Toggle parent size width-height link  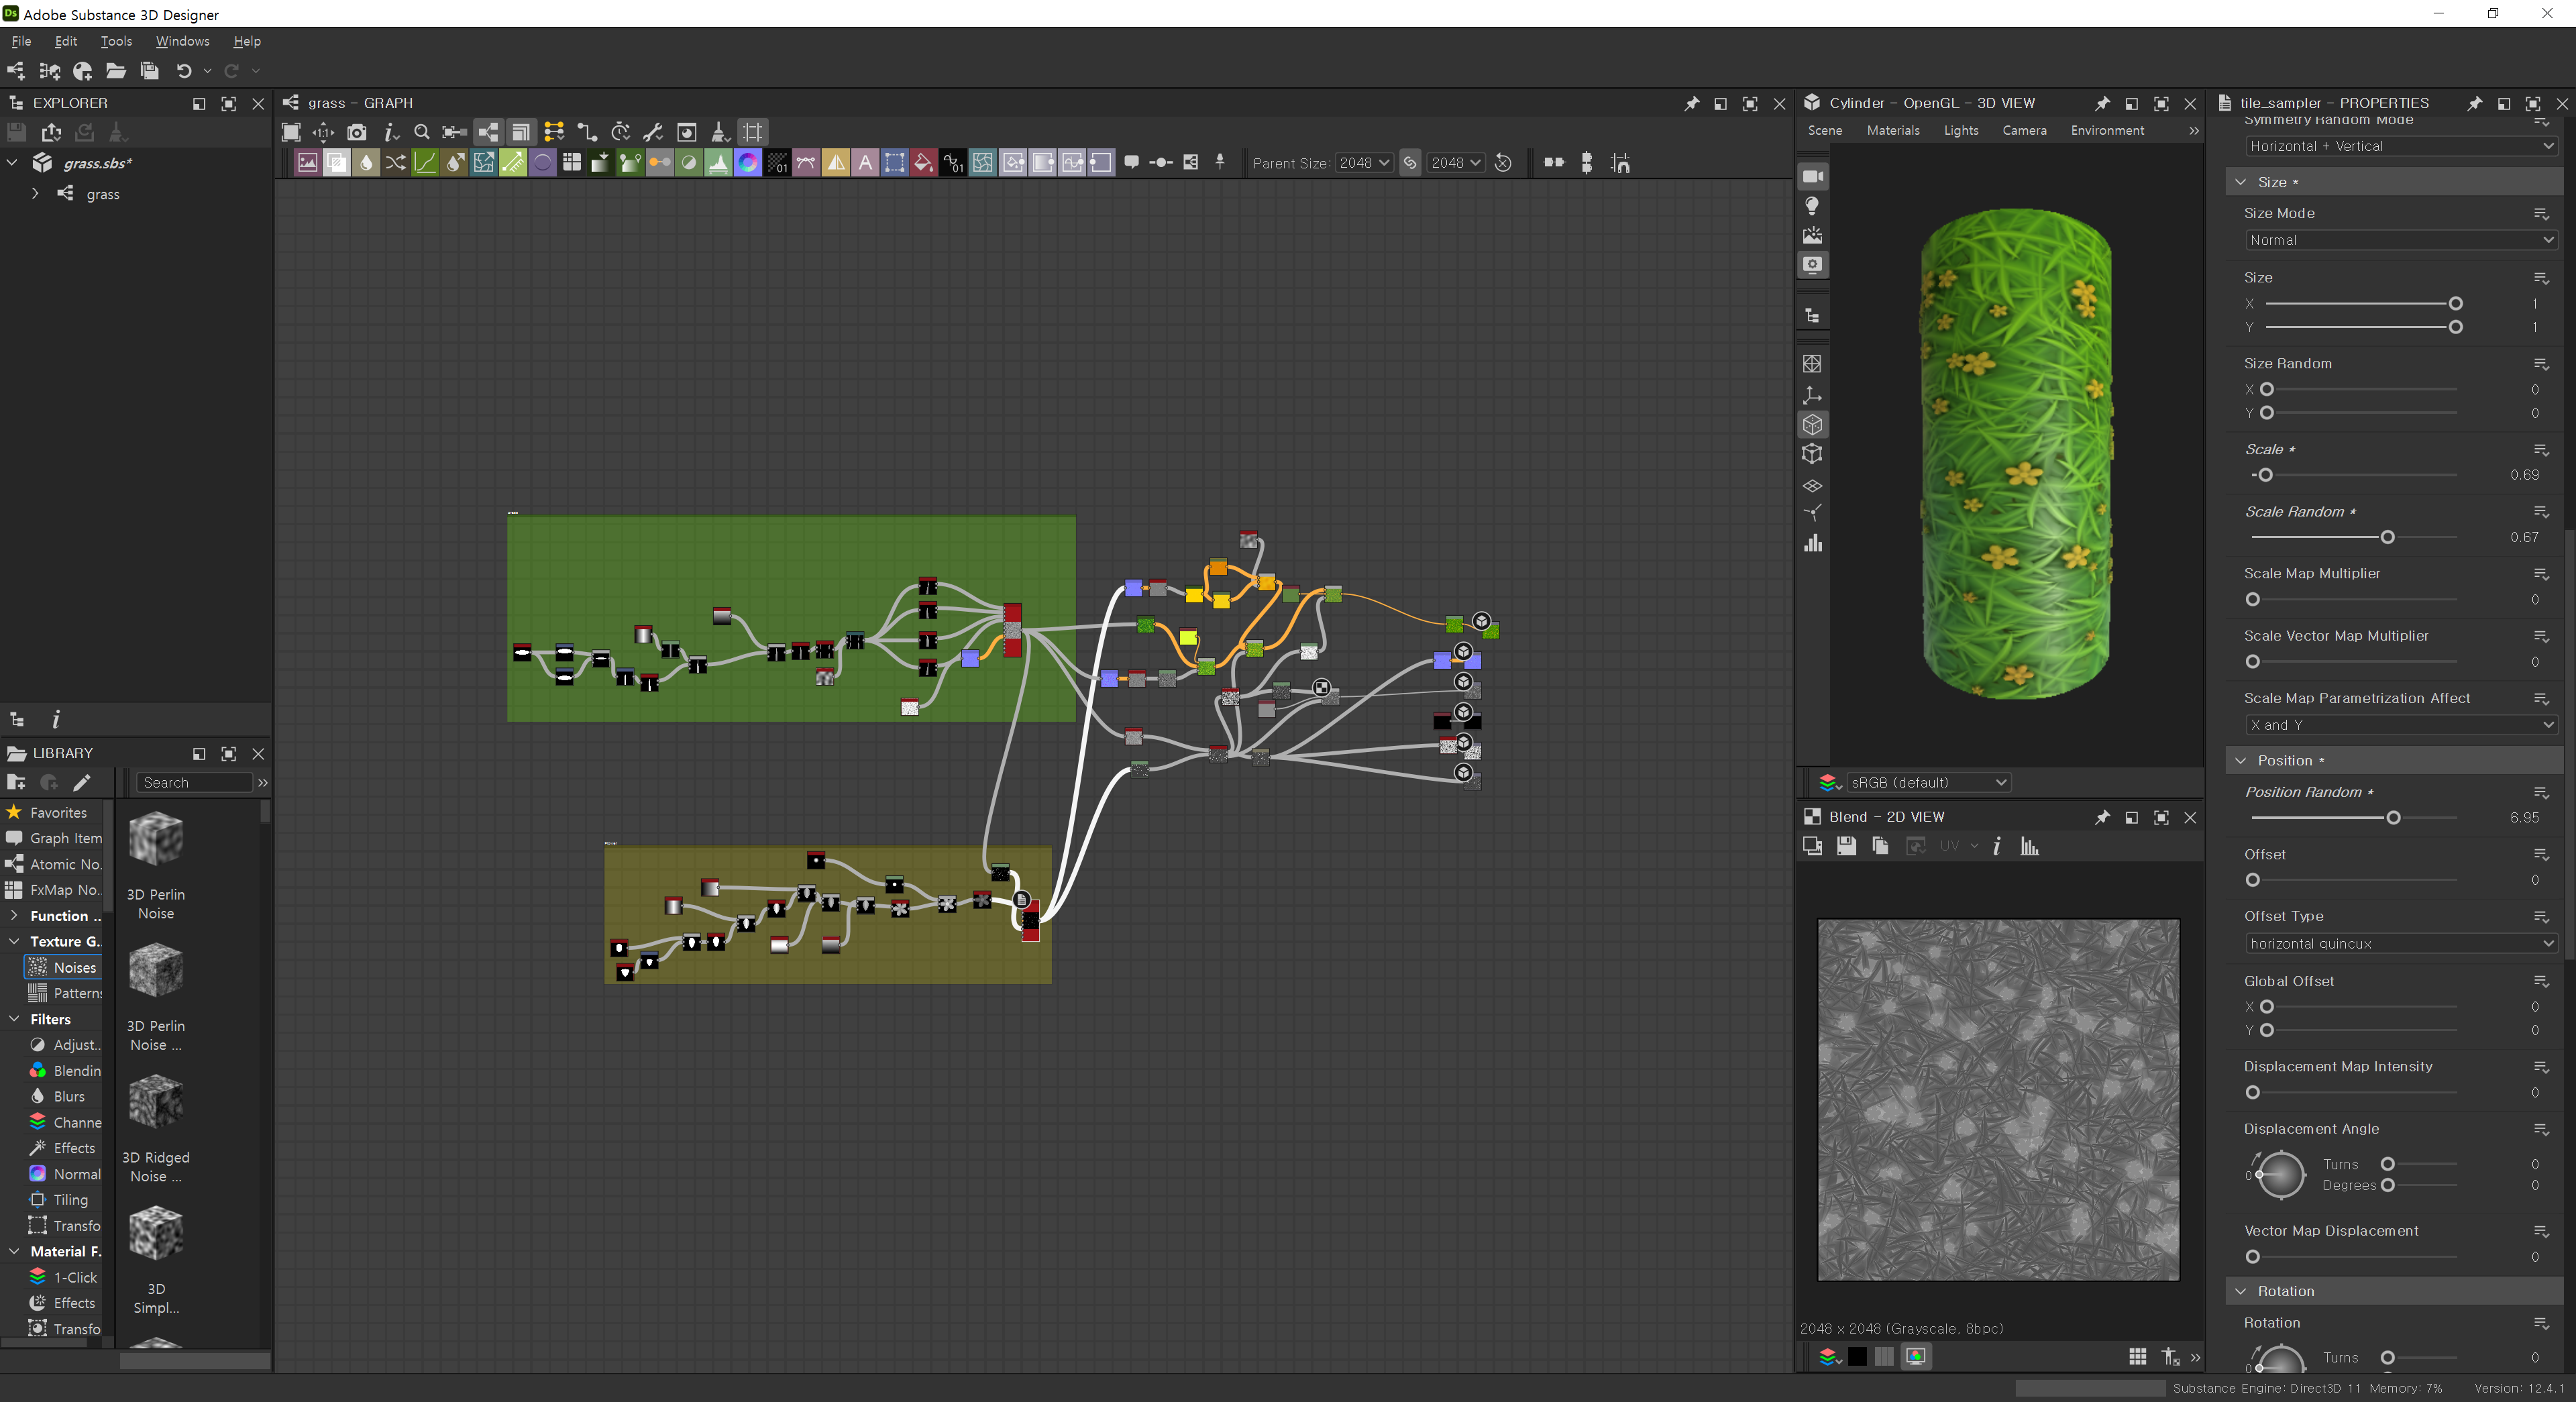(1410, 163)
